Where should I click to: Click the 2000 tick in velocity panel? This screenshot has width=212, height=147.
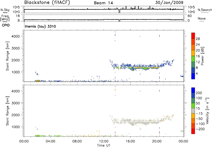15,115
